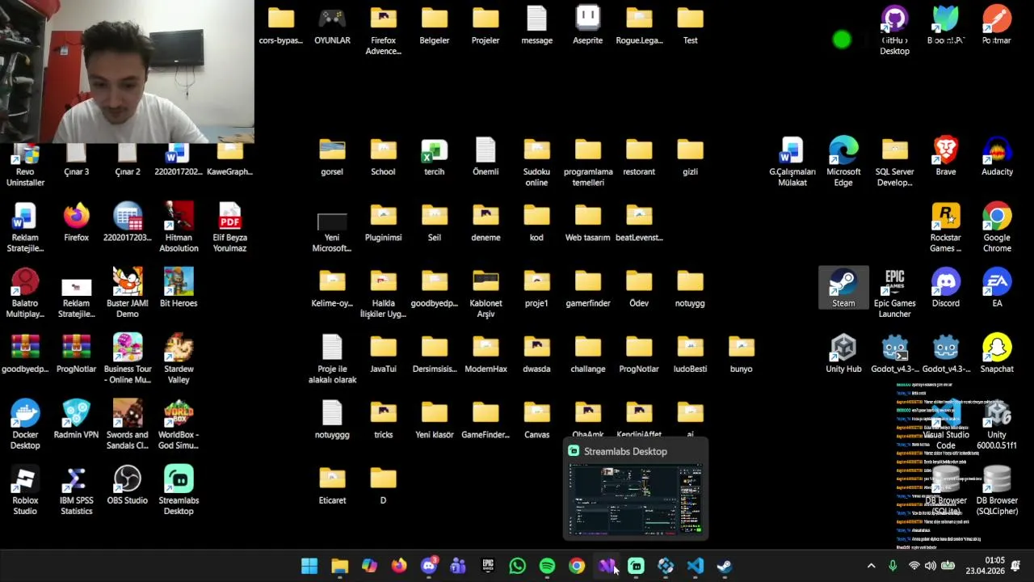Switch to Streamlabs in the taskbar
Viewport: 1034px width, 582px height.
pyautogui.click(x=636, y=566)
